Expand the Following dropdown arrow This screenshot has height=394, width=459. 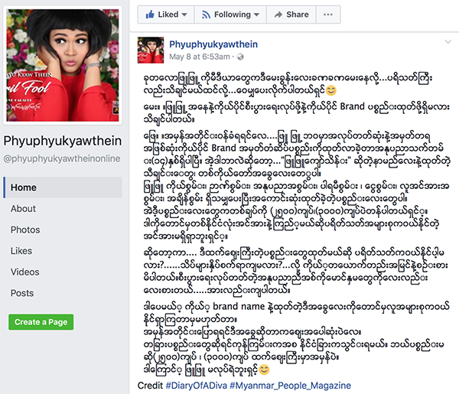256,15
